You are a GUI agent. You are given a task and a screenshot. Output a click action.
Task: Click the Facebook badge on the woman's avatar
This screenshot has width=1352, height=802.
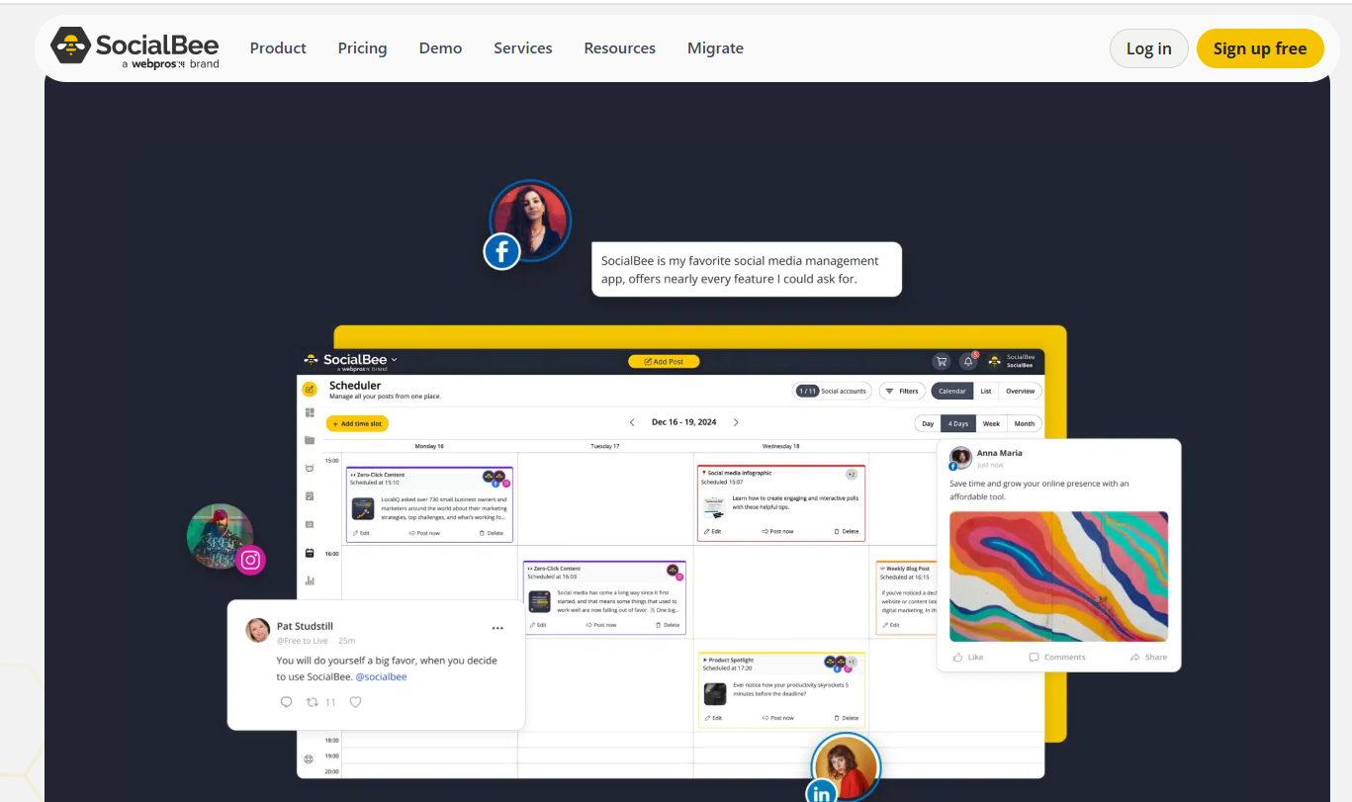click(x=501, y=251)
